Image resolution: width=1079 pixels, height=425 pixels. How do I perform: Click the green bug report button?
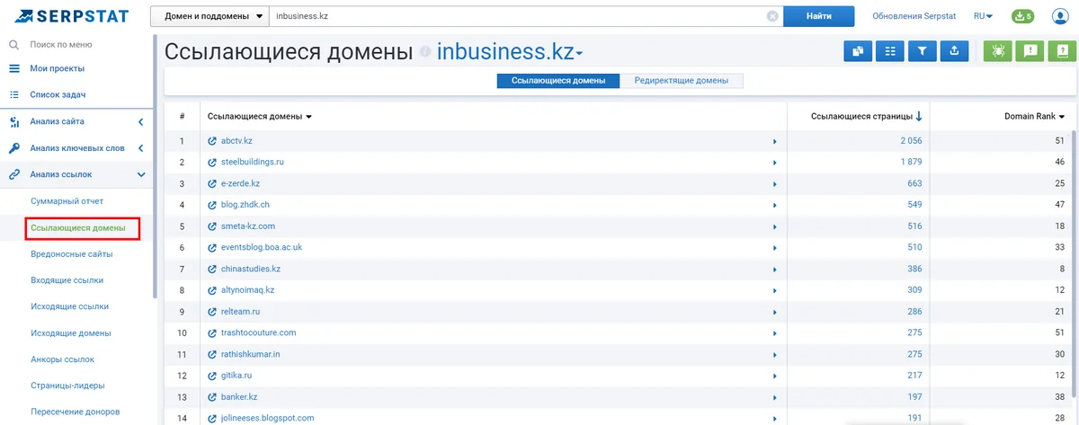point(997,51)
